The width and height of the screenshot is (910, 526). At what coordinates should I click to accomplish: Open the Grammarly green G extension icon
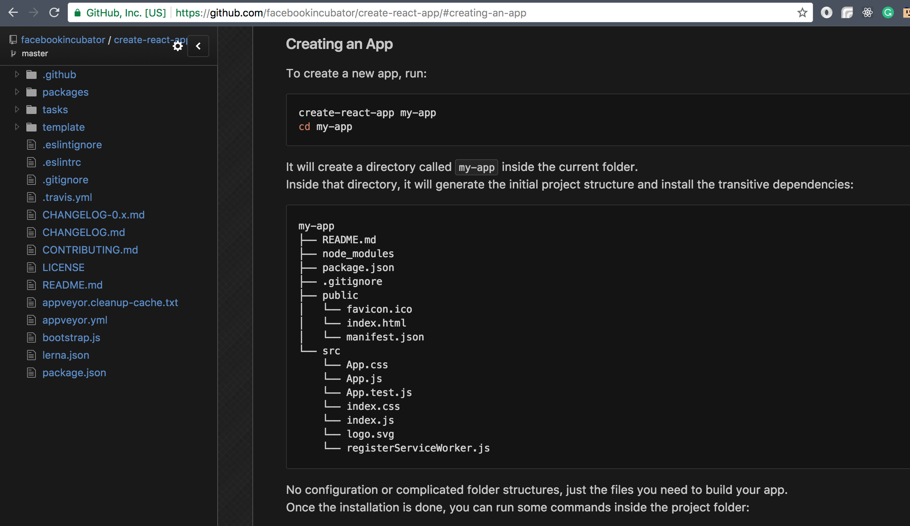point(888,13)
